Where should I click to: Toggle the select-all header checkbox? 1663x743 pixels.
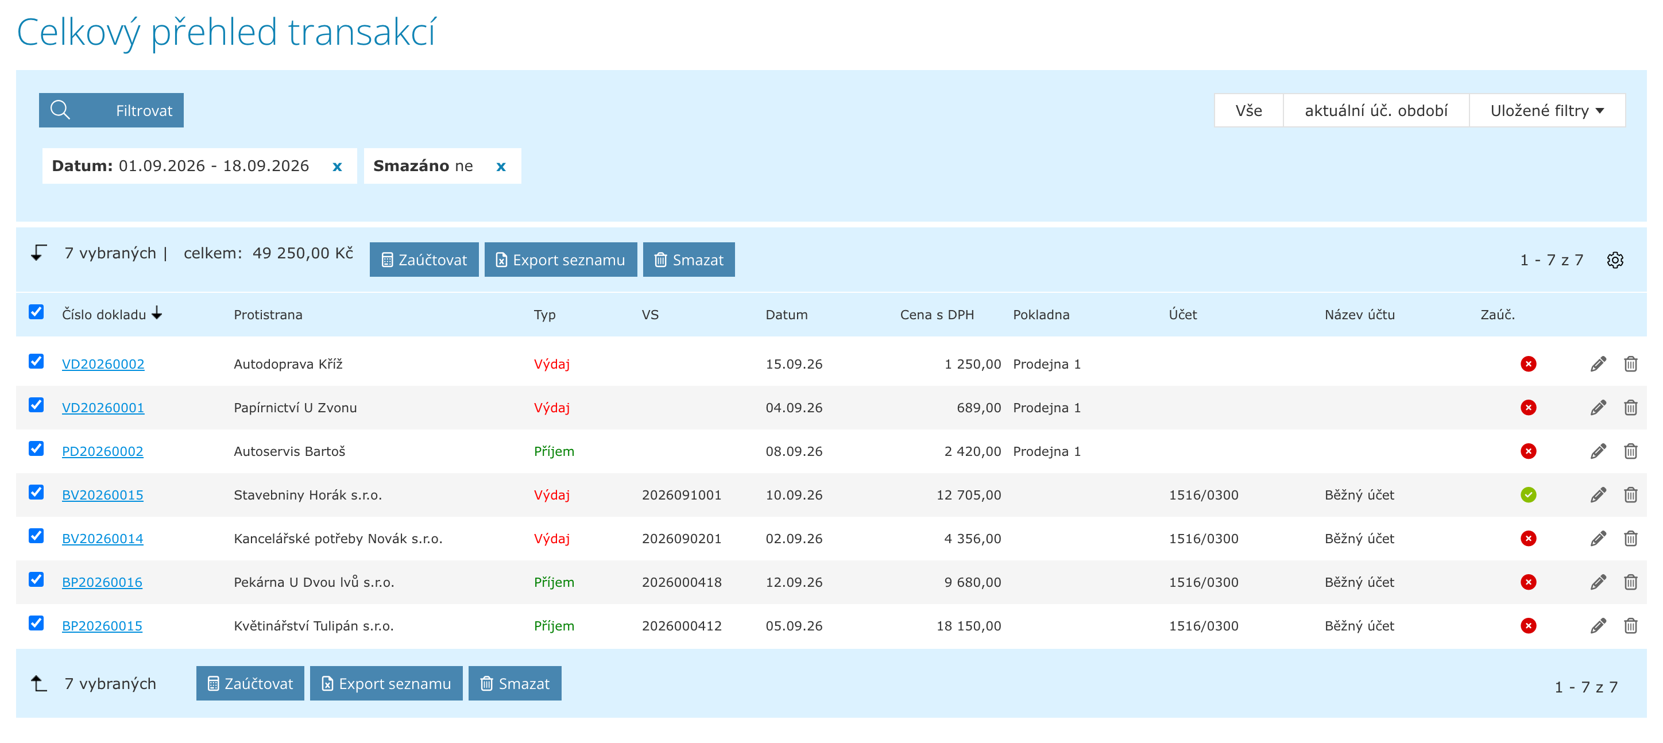(x=36, y=312)
